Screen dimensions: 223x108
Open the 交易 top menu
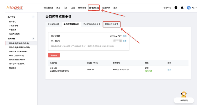(x=66, y=8)
